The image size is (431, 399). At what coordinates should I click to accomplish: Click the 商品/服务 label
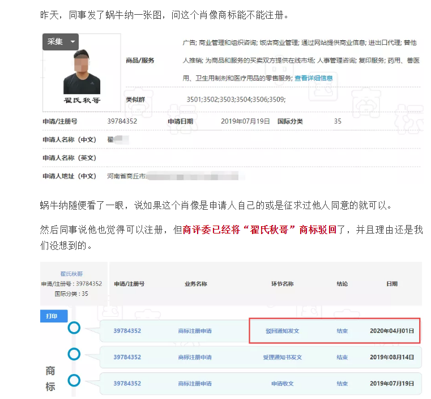coord(140,61)
